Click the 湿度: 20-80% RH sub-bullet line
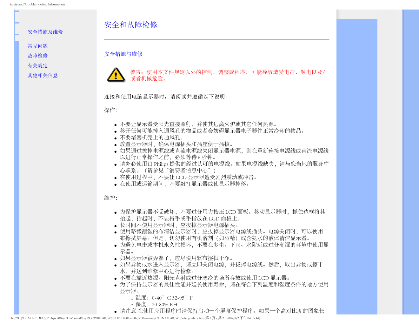This screenshot has width=419, height=324. point(156,304)
